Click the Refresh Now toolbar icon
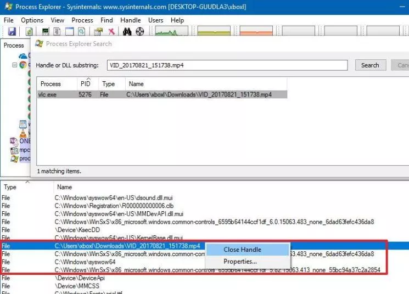This screenshot has height=294, width=409. pos(29,31)
